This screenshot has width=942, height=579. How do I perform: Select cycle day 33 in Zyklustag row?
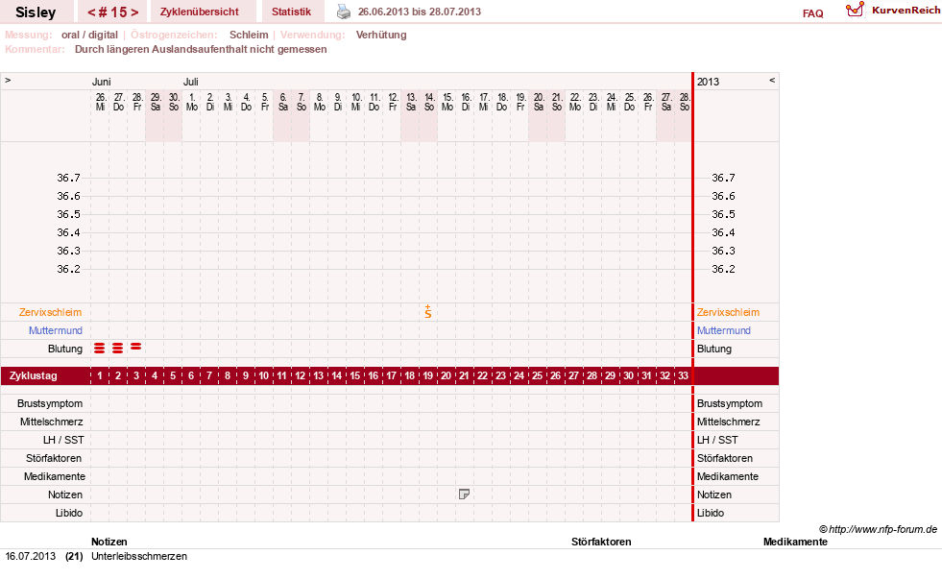pos(683,376)
